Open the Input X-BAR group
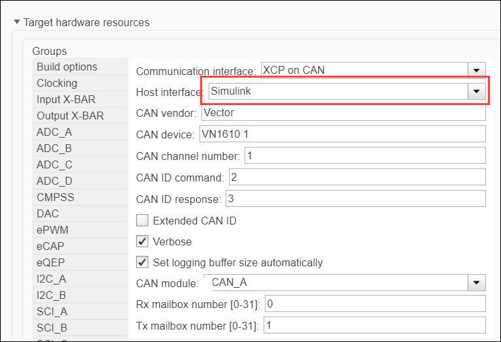The width and height of the screenshot is (501, 342). tap(67, 99)
